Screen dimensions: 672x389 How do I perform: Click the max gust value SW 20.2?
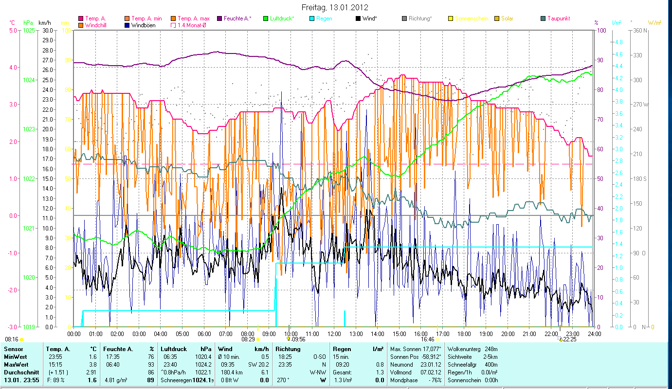pyautogui.click(x=260, y=364)
